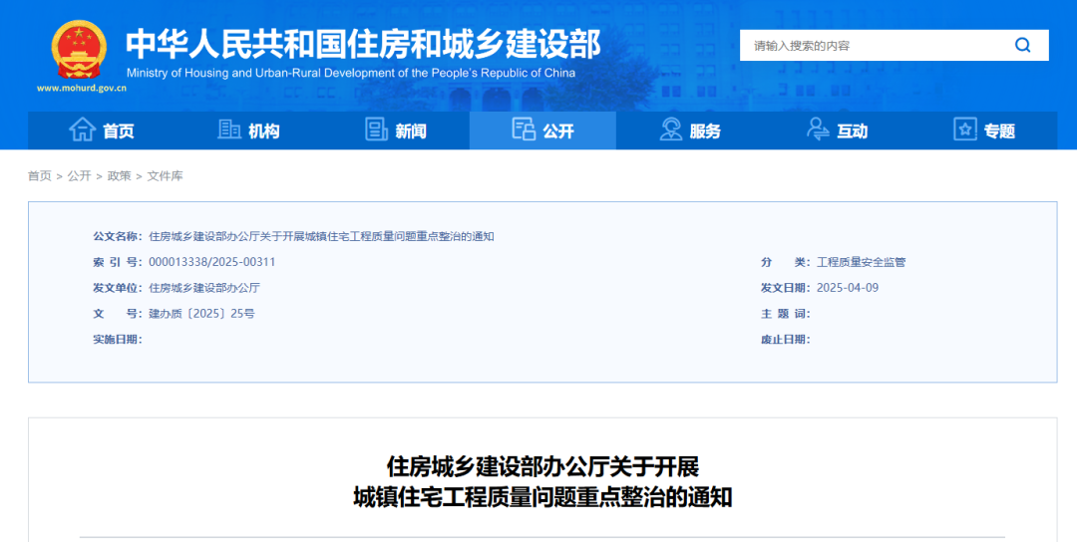
Task: Click the document icon for 公开
Action: (x=524, y=130)
